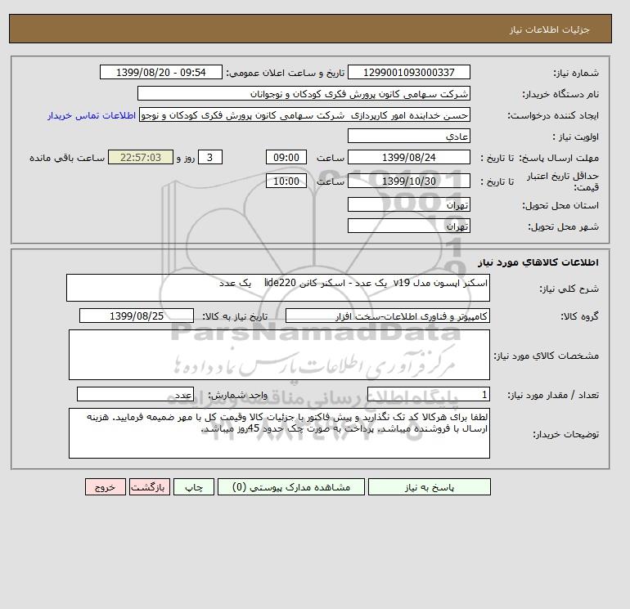Image resolution: width=630 pixels, height=609 pixels.
Task: Click the گروه کالا field
Action: tap(388, 316)
